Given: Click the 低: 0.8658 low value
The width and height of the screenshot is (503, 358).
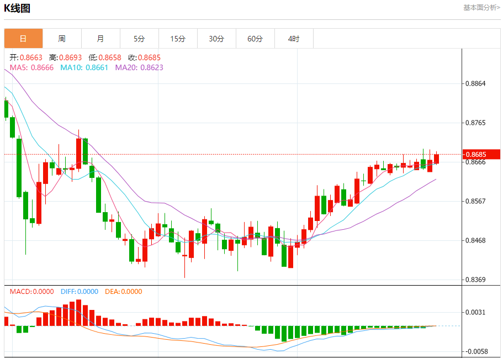Looking at the screenshot, I should point(105,57).
